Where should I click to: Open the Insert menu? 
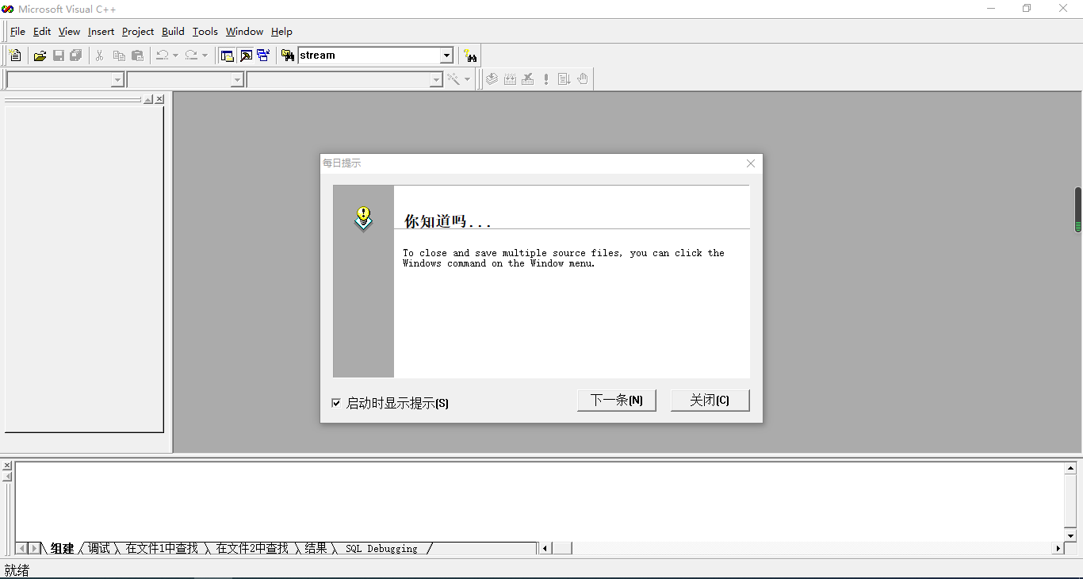click(101, 32)
